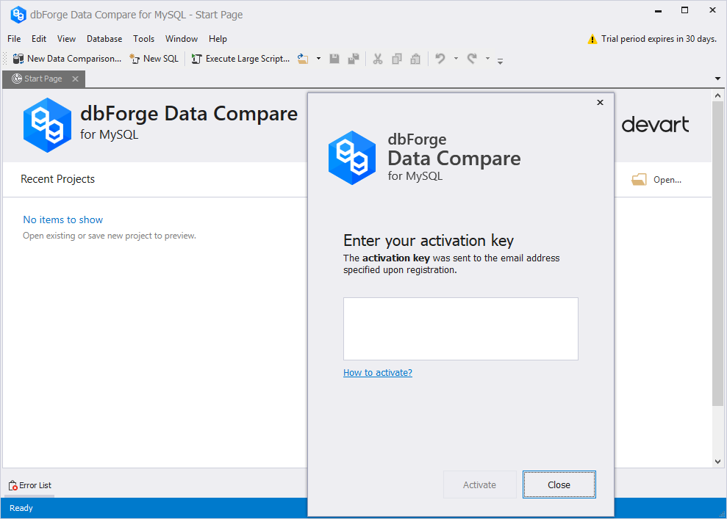Minimize the dbForge window

[x=658, y=10]
